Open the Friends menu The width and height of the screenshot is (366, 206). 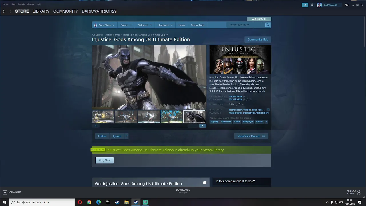(21, 4)
